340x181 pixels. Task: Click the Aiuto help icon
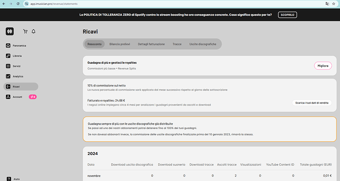(9, 179)
